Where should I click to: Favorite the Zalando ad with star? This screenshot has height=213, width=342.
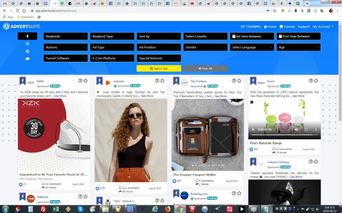162,81
